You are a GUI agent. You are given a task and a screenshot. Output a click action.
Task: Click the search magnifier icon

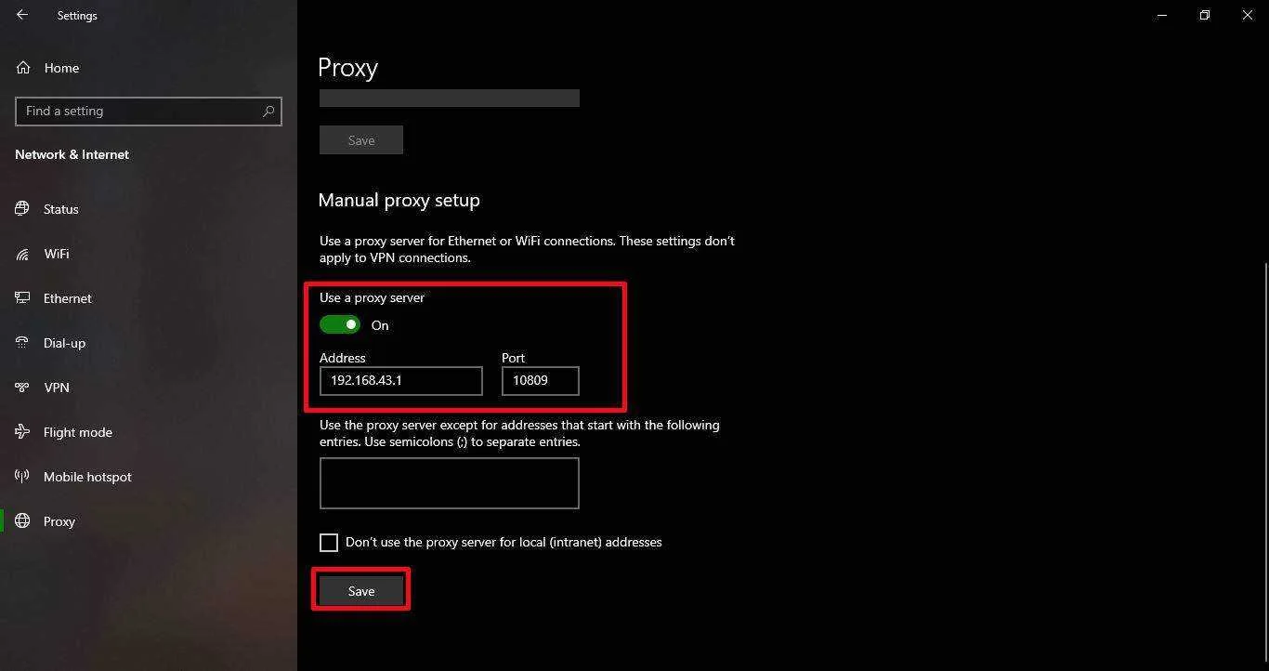(x=268, y=111)
